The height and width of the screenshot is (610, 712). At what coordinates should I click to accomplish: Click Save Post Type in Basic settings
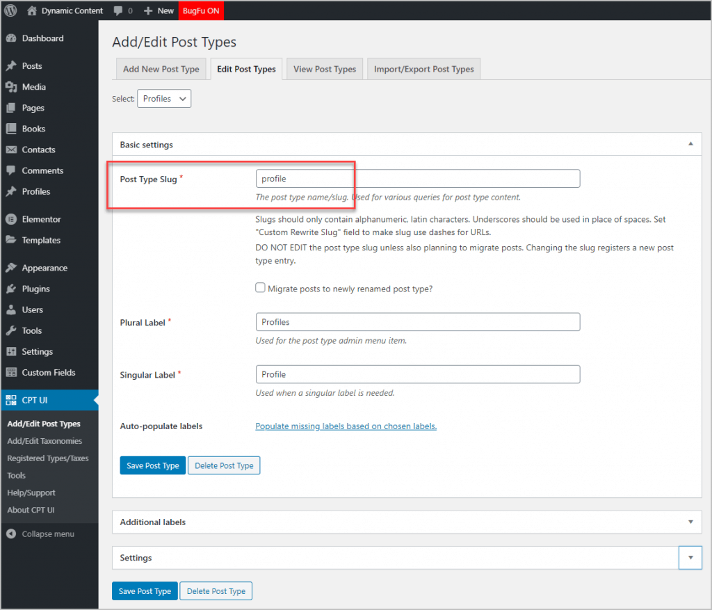[x=152, y=465]
